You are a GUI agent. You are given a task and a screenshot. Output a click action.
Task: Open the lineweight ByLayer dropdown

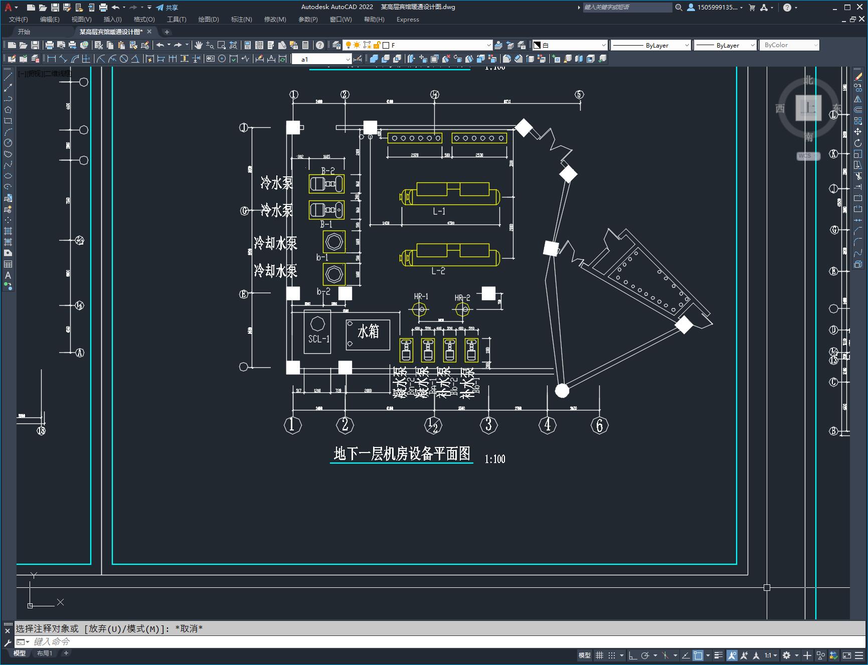click(725, 45)
